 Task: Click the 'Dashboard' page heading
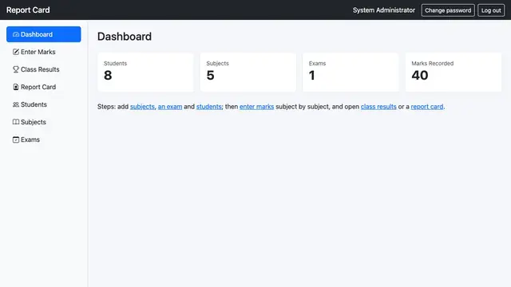(125, 37)
